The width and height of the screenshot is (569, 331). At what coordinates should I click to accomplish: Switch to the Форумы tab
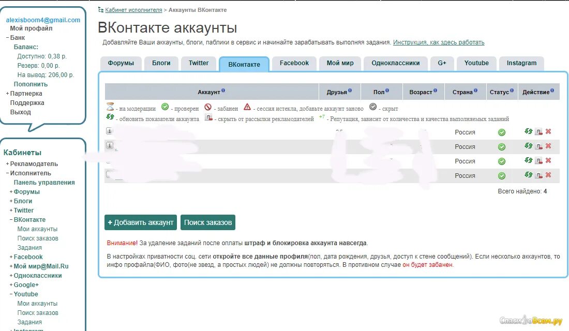coord(121,63)
